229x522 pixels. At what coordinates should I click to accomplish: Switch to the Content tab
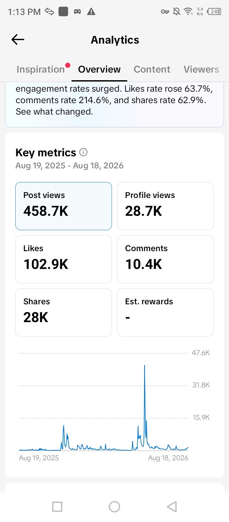pos(152,69)
